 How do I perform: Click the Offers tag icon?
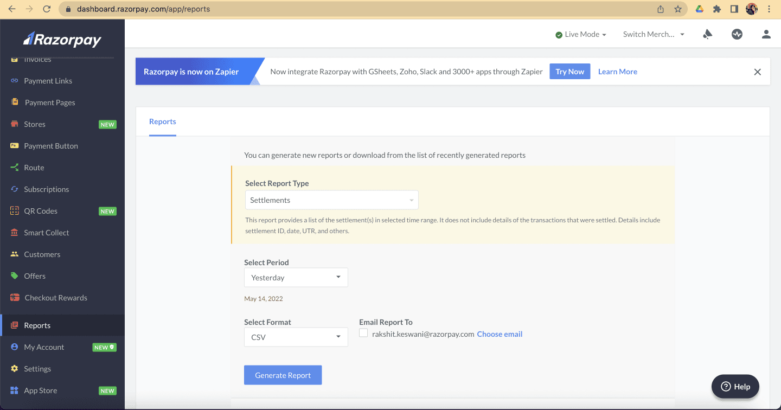(x=15, y=276)
